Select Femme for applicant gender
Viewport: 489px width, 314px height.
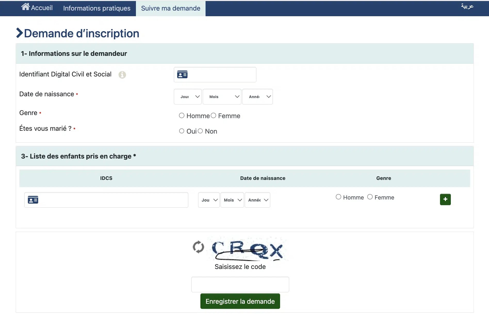(x=213, y=116)
